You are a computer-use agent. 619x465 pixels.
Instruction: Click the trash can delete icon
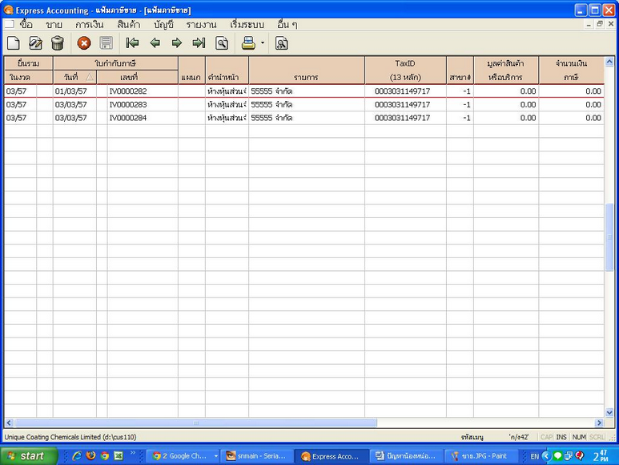[57, 43]
